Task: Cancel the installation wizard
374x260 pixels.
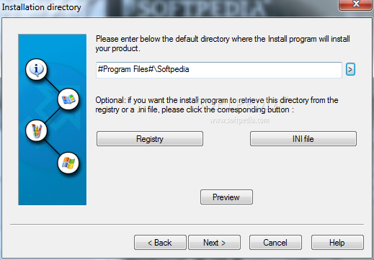Action: [x=275, y=242]
